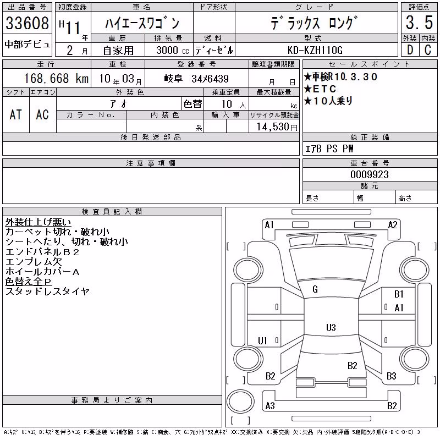Click grade text デラックス ロング

point(314,23)
